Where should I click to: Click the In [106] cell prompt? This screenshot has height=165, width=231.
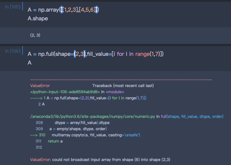pyautogui.click(x=12, y=51)
